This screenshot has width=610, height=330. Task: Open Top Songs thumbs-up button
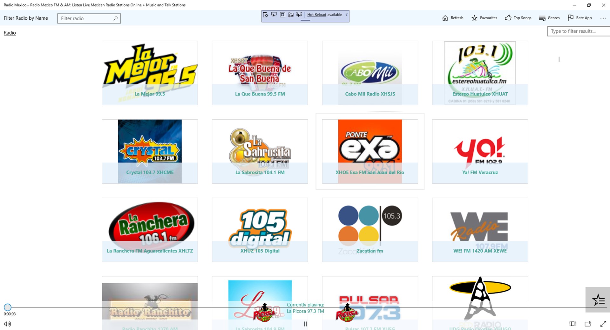click(x=518, y=18)
